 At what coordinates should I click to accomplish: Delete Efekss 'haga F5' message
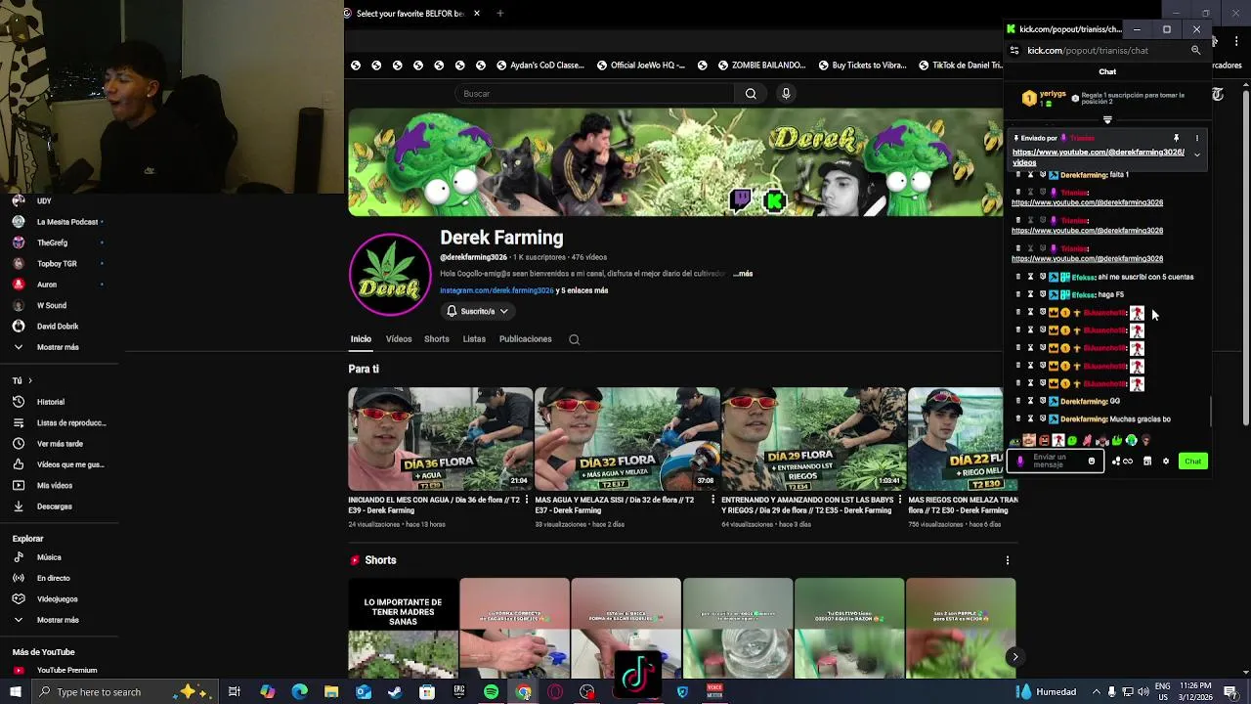tap(1018, 294)
